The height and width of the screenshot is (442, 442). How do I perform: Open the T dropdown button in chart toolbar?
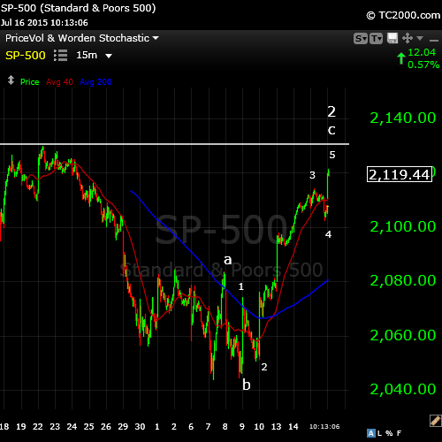click(376, 39)
